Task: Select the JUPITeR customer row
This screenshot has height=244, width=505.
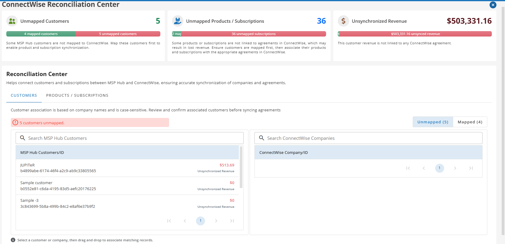Action: pyautogui.click(x=127, y=168)
